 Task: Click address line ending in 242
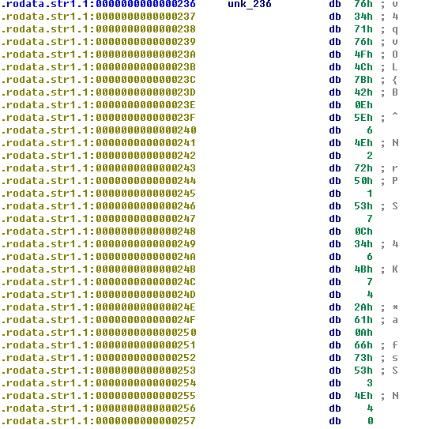click(99, 156)
